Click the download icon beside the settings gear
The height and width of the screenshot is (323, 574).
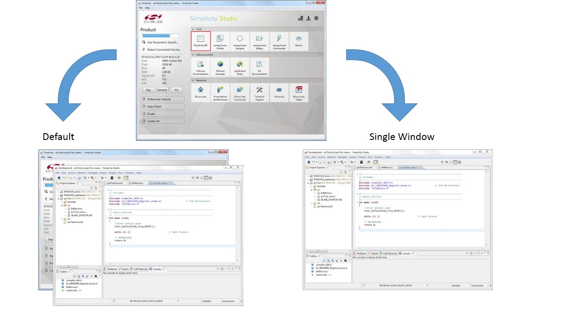pyautogui.click(x=309, y=18)
